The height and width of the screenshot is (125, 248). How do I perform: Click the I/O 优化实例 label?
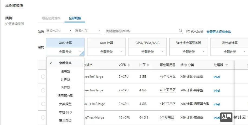(x=195, y=31)
